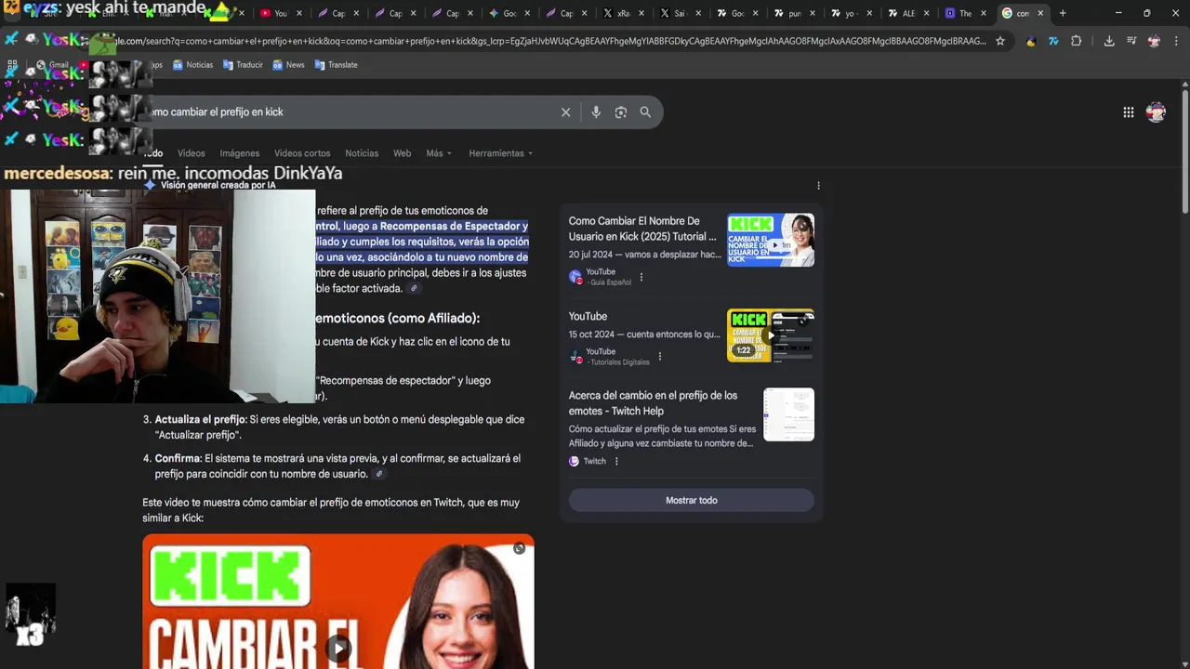Close the 'ALE' tab
The height and width of the screenshot is (669, 1190).
point(926,13)
